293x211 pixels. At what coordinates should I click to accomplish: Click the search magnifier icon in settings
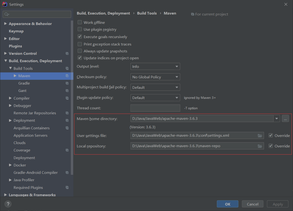[6, 14]
